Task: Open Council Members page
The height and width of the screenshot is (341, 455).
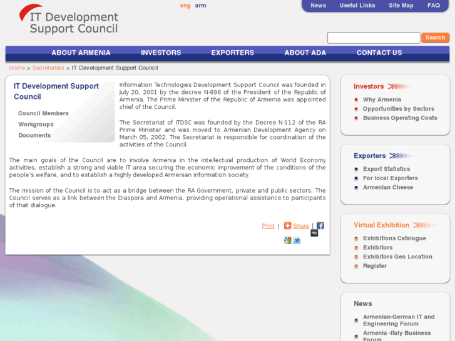Action: click(44, 113)
